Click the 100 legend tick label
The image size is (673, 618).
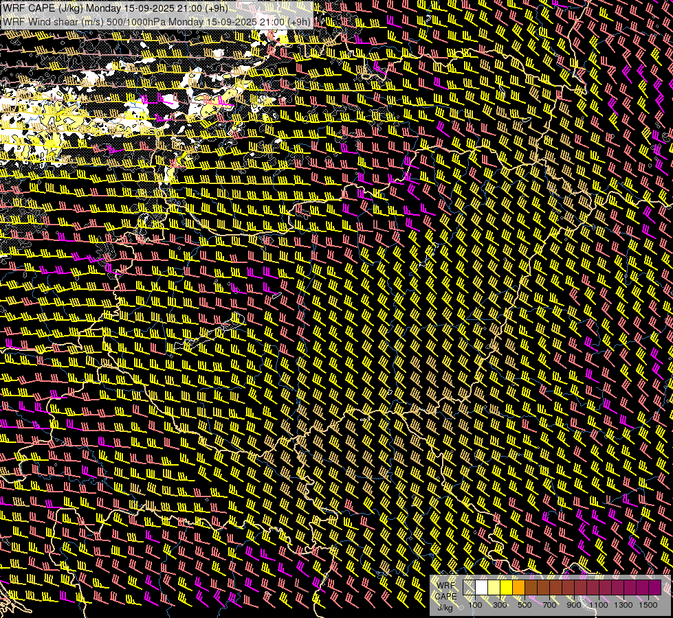[475, 605]
